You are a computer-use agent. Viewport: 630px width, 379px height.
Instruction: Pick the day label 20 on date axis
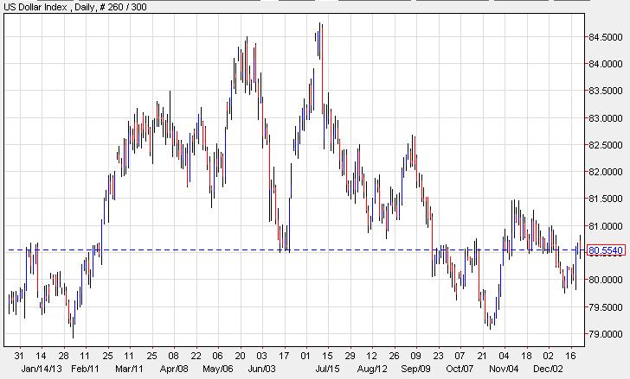[240, 356]
